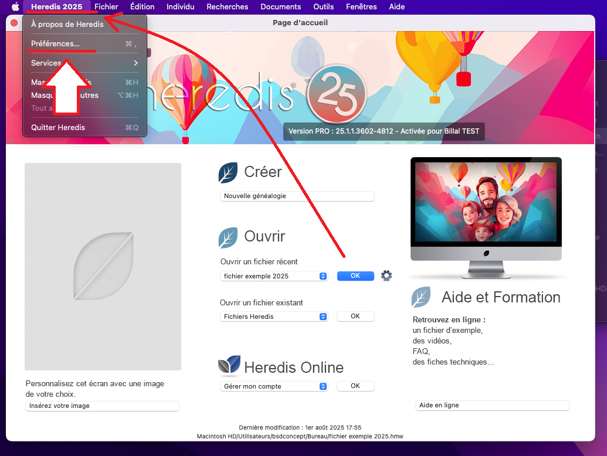Click the leaf icon next to Ouvrir
Screen dimensions: 607x456
click(x=228, y=237)
